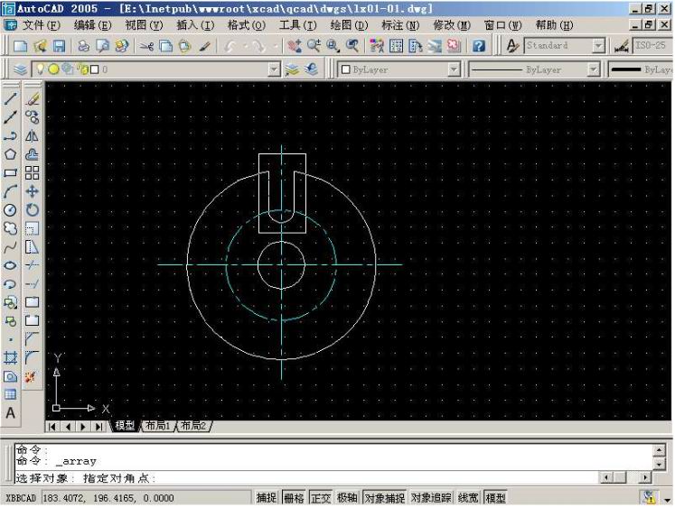This screenshot has height=508, width=675.
Task: Expand the Standard text style dropdown
Action: pos(598,45)
